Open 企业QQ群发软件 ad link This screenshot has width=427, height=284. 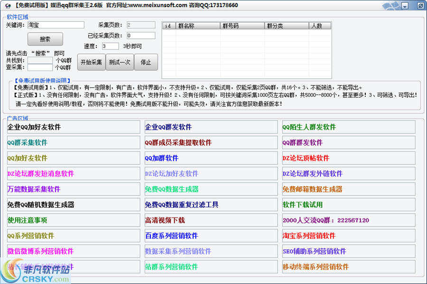[211, 127]
